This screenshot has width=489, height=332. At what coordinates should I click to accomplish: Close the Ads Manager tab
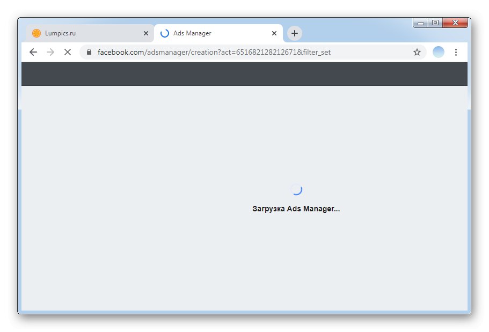(274, 33)
